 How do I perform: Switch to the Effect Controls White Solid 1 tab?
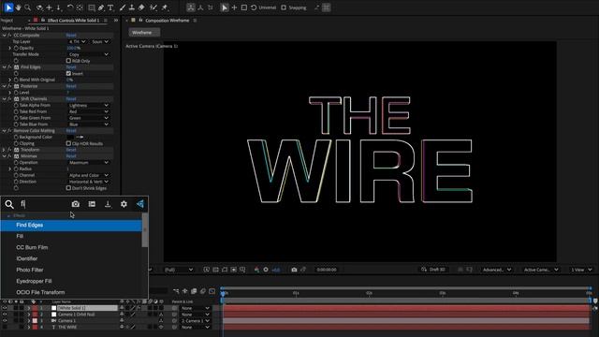click(73, 21)
